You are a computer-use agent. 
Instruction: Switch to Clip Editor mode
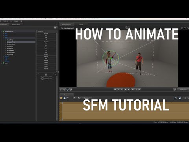point(61,98)
